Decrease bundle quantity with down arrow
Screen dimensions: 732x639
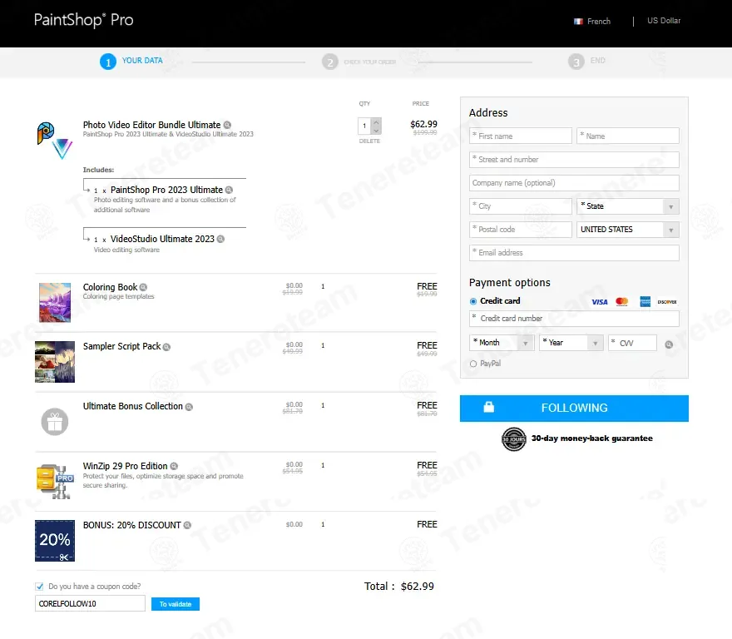pos(376,131)
